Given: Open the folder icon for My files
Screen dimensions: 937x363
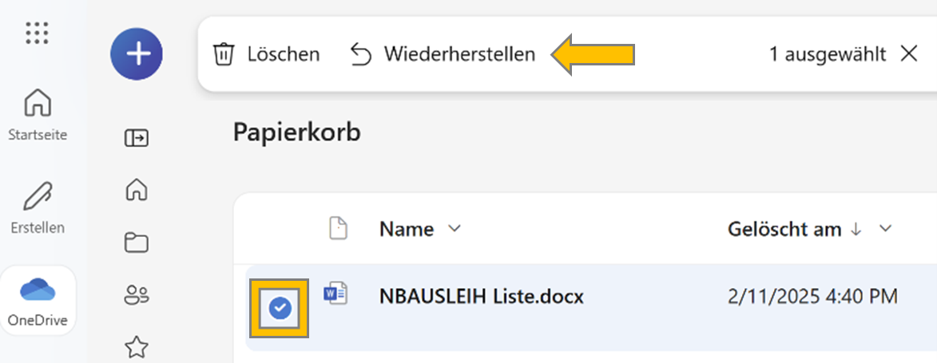Looking at the screenshot, I should coord(137,243).
